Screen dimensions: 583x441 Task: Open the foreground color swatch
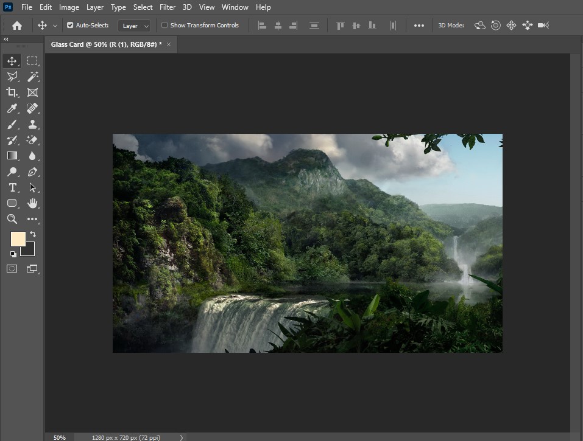(x=18, y=238)
